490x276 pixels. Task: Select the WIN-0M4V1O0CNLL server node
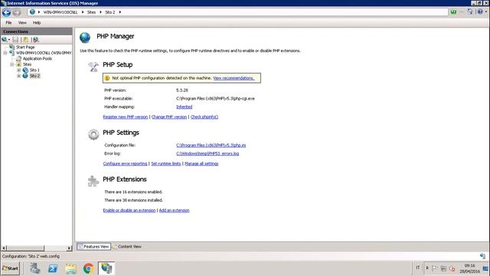tap(44, 53)
